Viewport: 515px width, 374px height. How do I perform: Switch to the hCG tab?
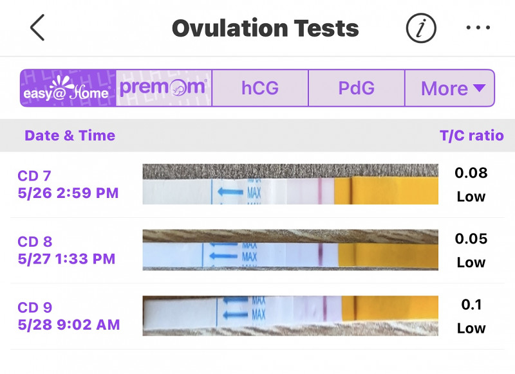[260, 88]
